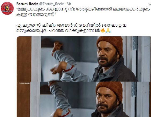Open the @Forum_Reelz handle link
Viewport: 151px width, 117px height.
[52, 4]
